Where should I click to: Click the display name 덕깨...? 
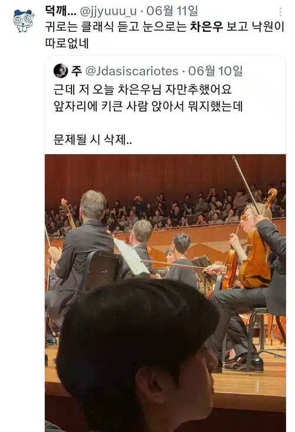click(61, 11)
